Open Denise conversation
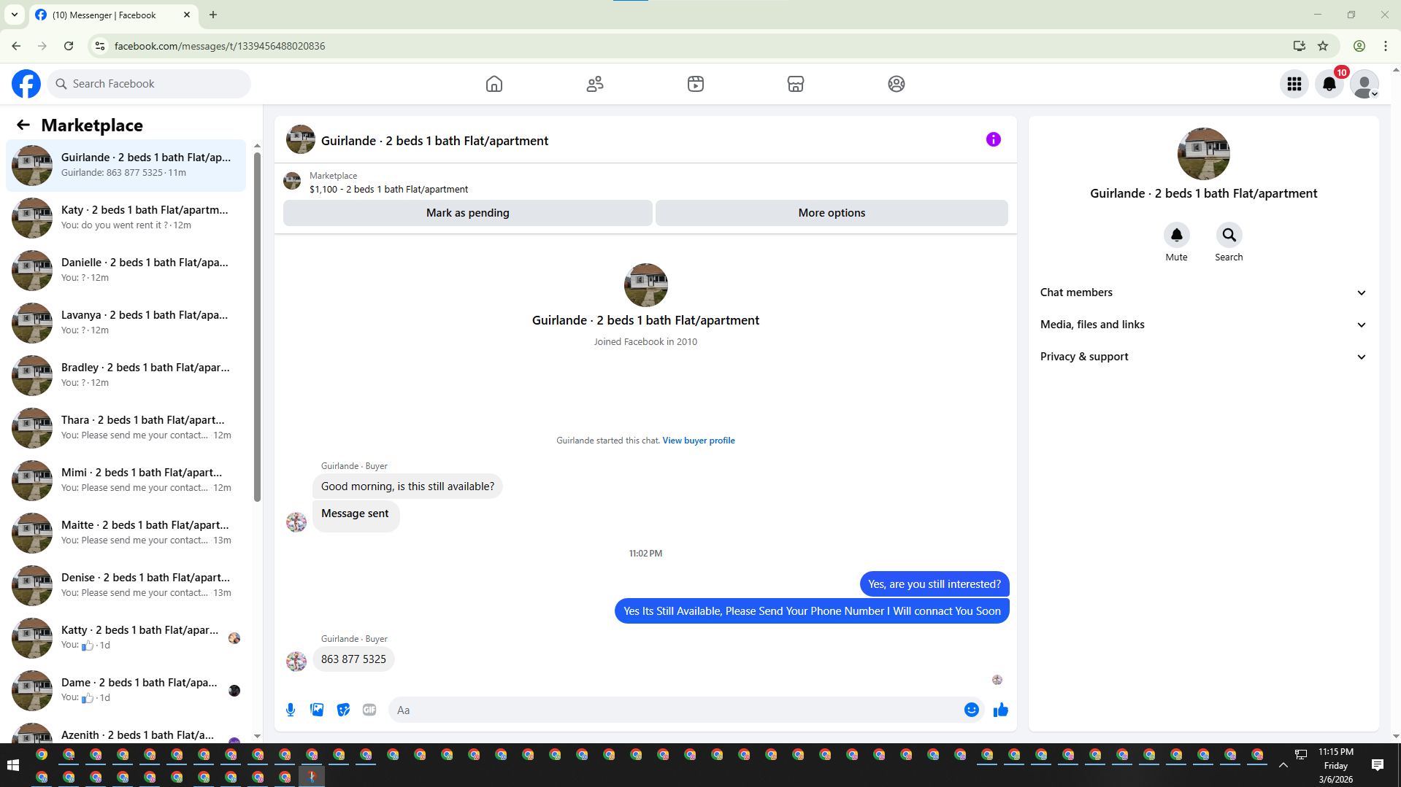Screen dimensions: 1401x787 tap(126, 585)
